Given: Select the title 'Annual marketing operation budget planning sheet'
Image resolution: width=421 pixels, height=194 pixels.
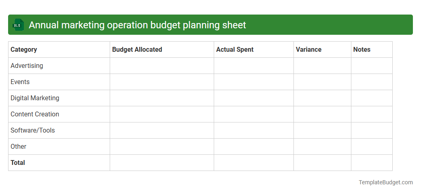Looking at the screenshot, I should coord(137,25).
